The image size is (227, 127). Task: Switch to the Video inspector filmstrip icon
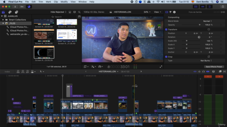[167, 12]
